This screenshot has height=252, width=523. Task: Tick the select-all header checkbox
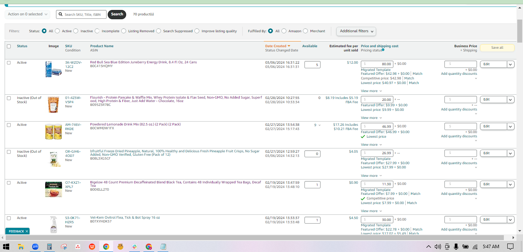pyautogui.click(x=9, y=46)
